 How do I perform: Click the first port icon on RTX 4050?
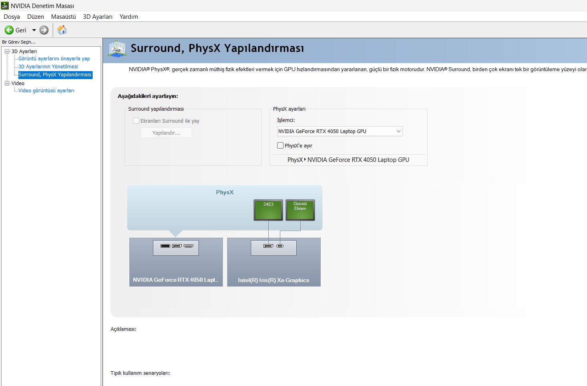(x=165, y=246)
